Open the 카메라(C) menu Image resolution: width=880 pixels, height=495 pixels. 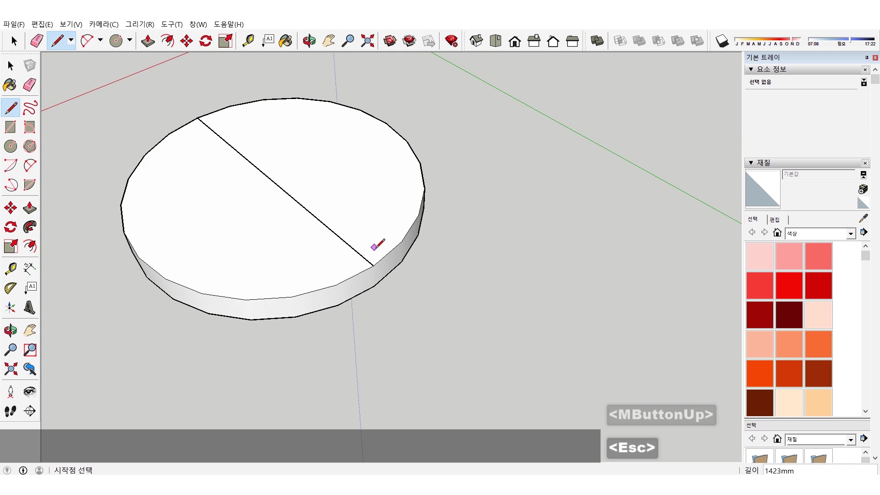click(x=104, y=24)
